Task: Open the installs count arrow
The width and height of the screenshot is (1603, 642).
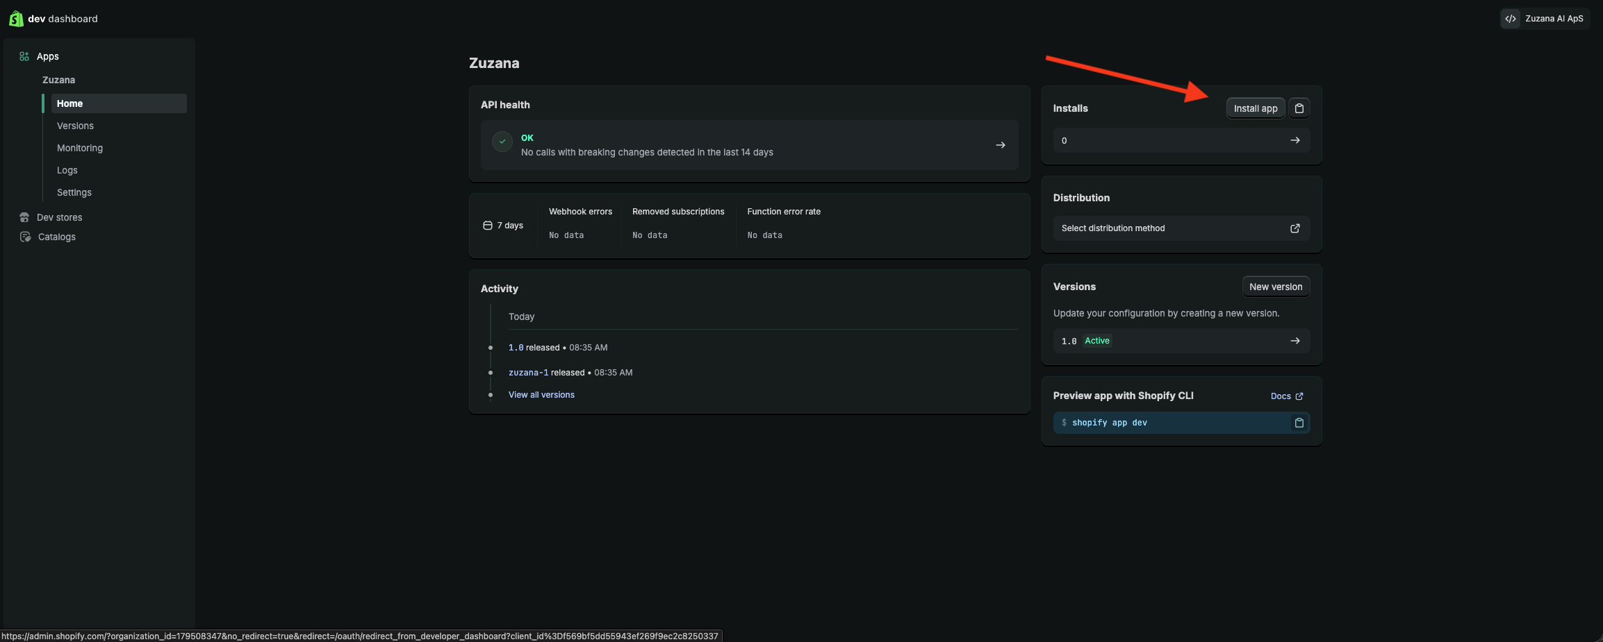Action: pos(1294,140)
